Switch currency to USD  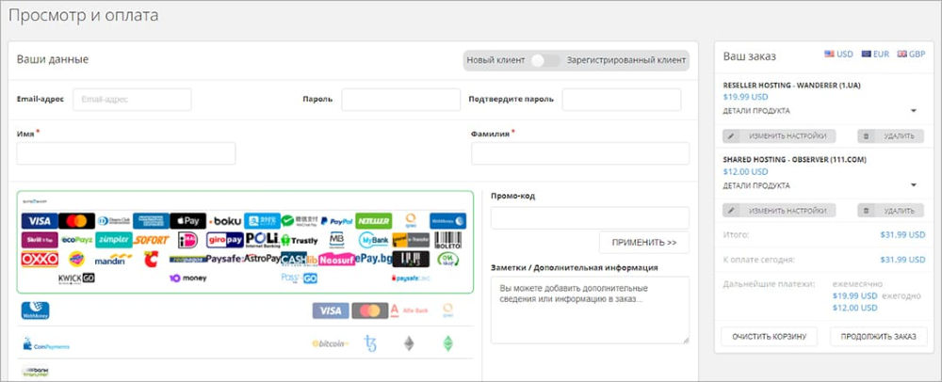click(838, 54)
